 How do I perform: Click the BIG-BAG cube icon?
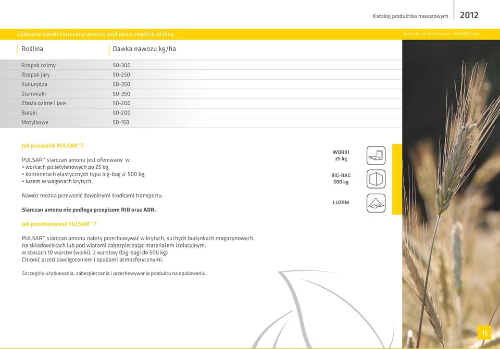[x=376, y=179]
